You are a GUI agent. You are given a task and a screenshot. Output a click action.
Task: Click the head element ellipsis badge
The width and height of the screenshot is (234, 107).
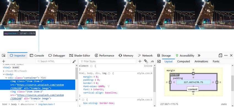15,71
